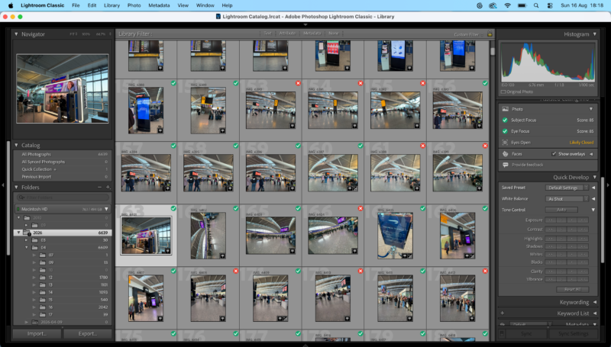
Task: Collapse the 2026 folder tree
Action: (x=18, y=233)
